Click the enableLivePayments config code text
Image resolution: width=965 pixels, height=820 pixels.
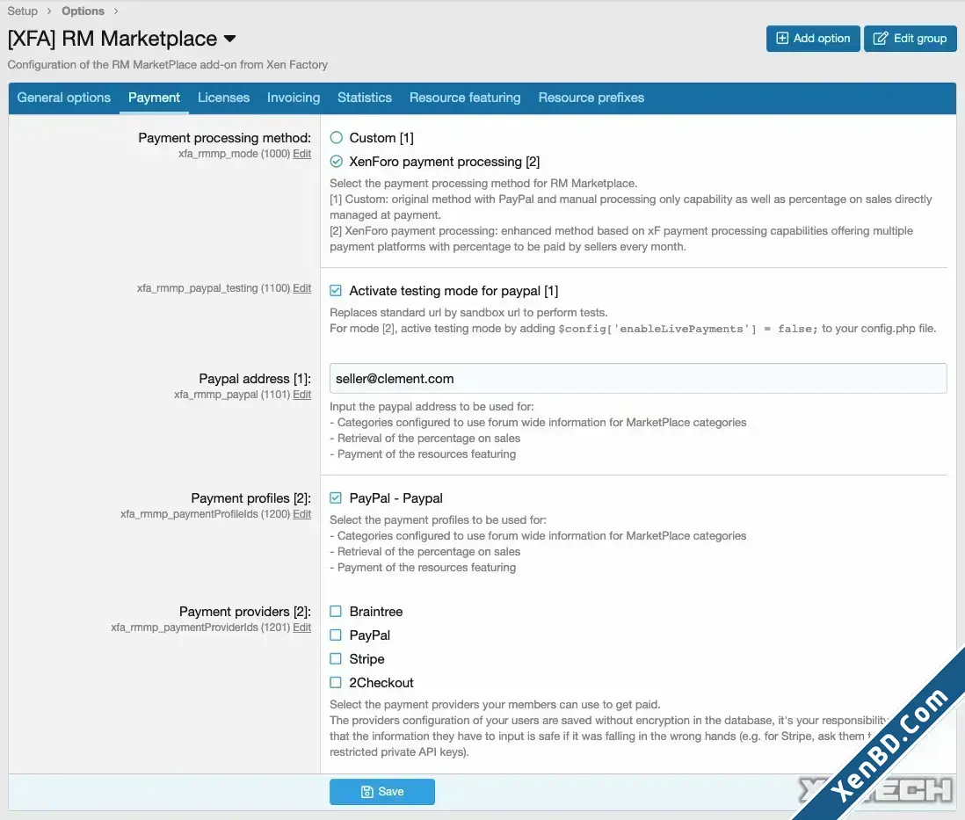pyautogui.click(x=688, y=329)
